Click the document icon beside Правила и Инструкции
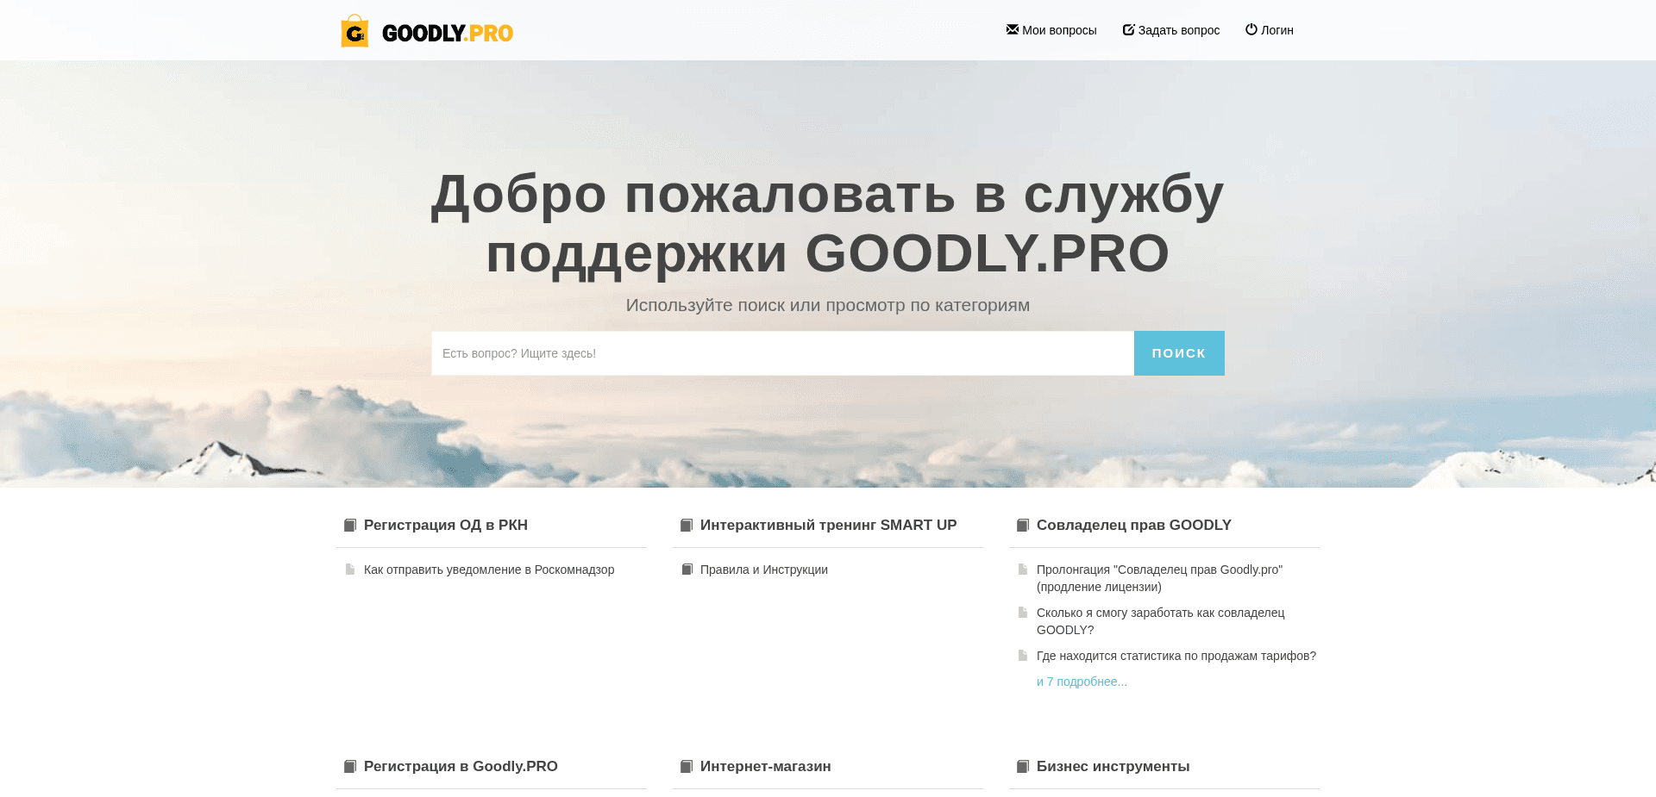This screenshot has height=797, width=1656. (x=686, y=570)
